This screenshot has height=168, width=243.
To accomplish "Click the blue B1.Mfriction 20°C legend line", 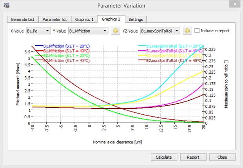I will [38, 46].
